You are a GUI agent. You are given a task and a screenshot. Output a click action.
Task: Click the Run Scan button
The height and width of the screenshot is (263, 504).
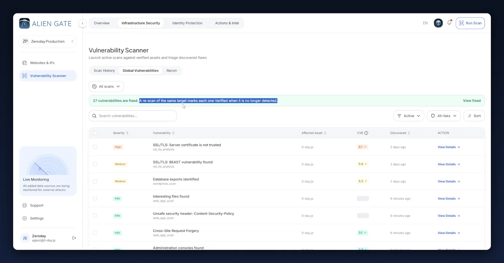(x=470, y=23)
